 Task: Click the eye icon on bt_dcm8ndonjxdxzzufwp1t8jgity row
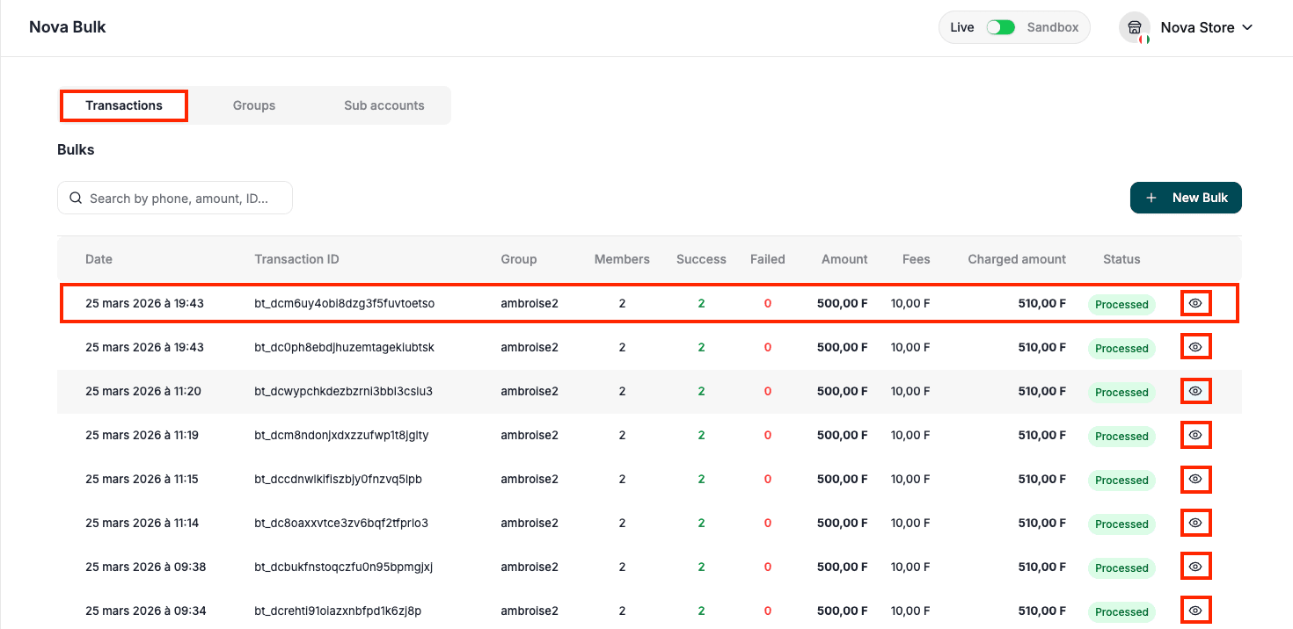[x=1195, y=434]
